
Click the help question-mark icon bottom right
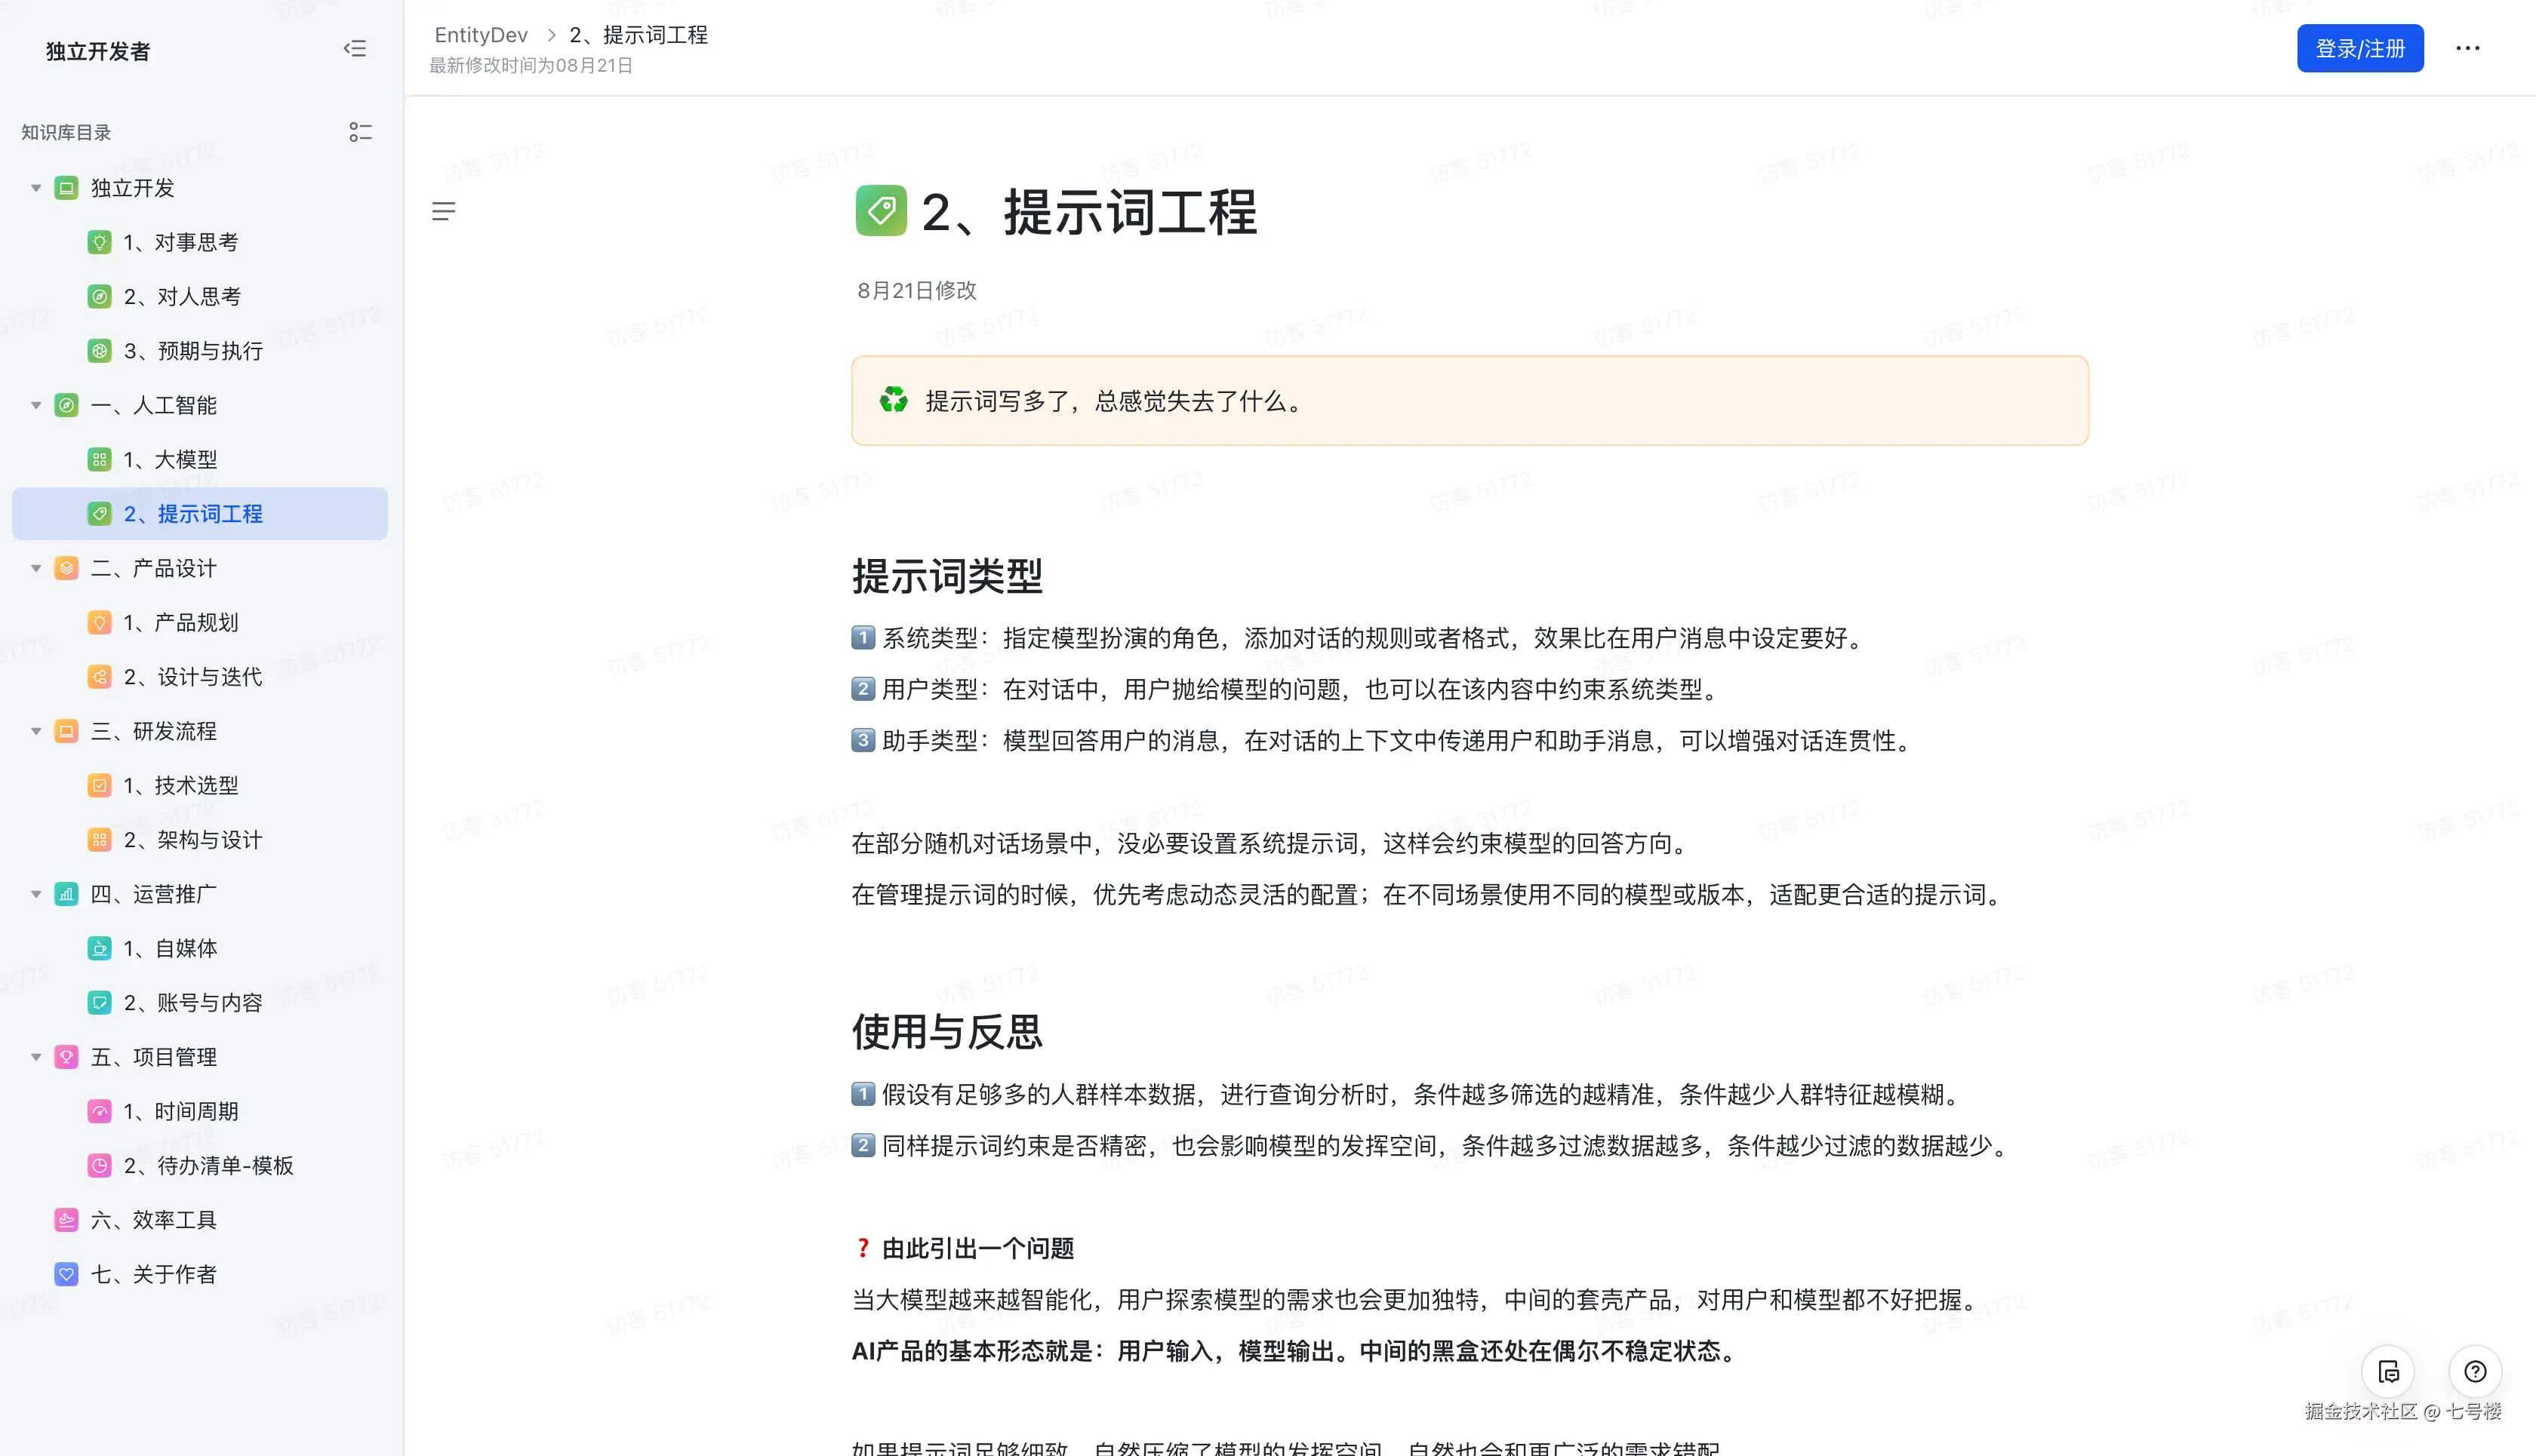[2476, 1372]
